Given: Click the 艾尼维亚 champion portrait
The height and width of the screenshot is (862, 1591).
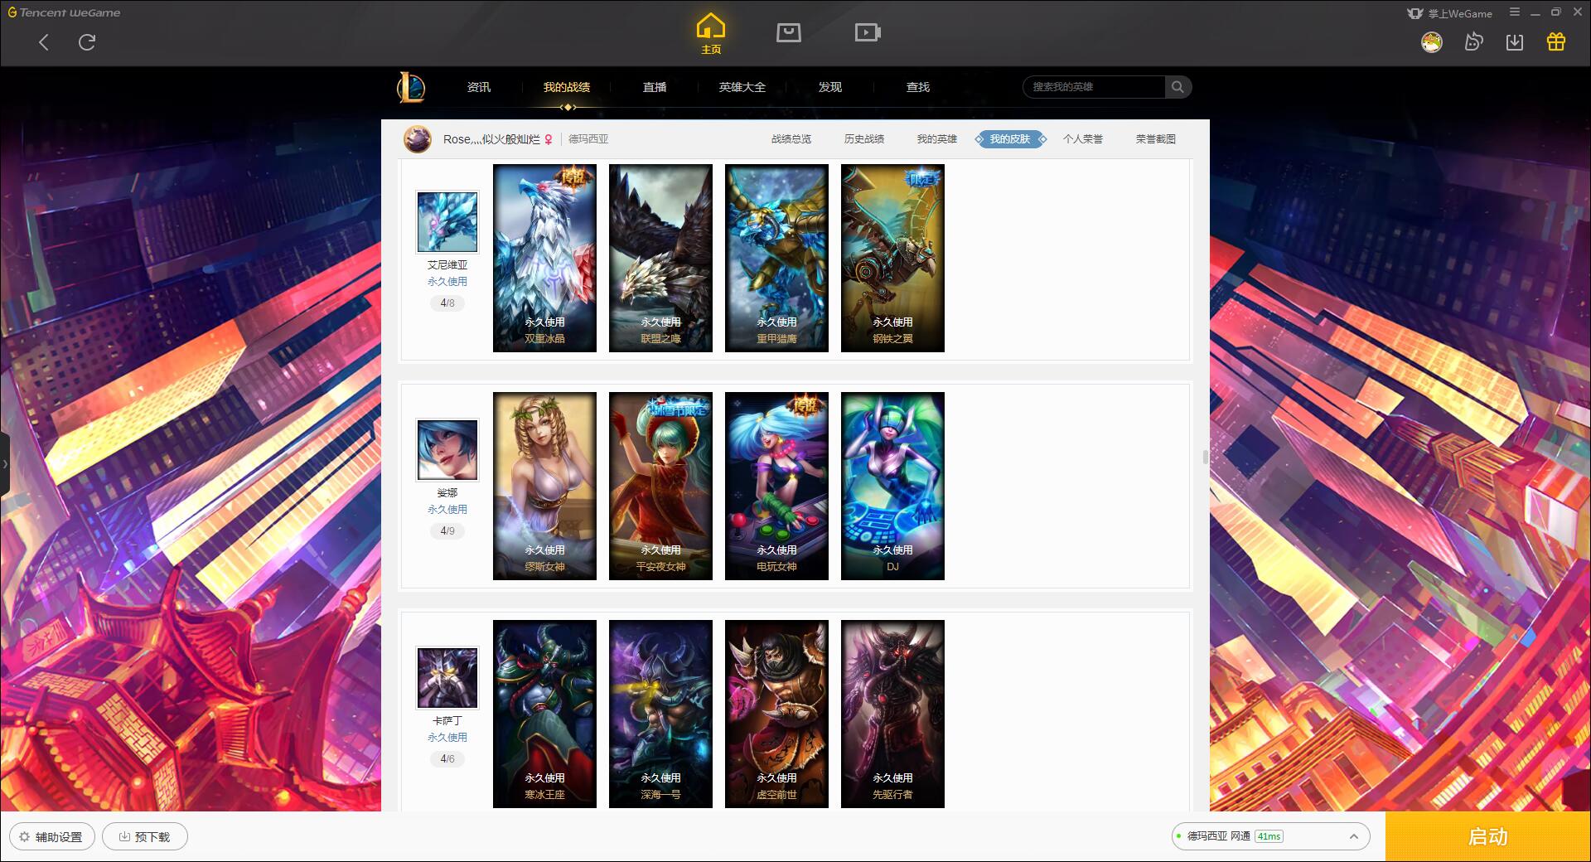Looking at the screenshot, I should (447, 222).
